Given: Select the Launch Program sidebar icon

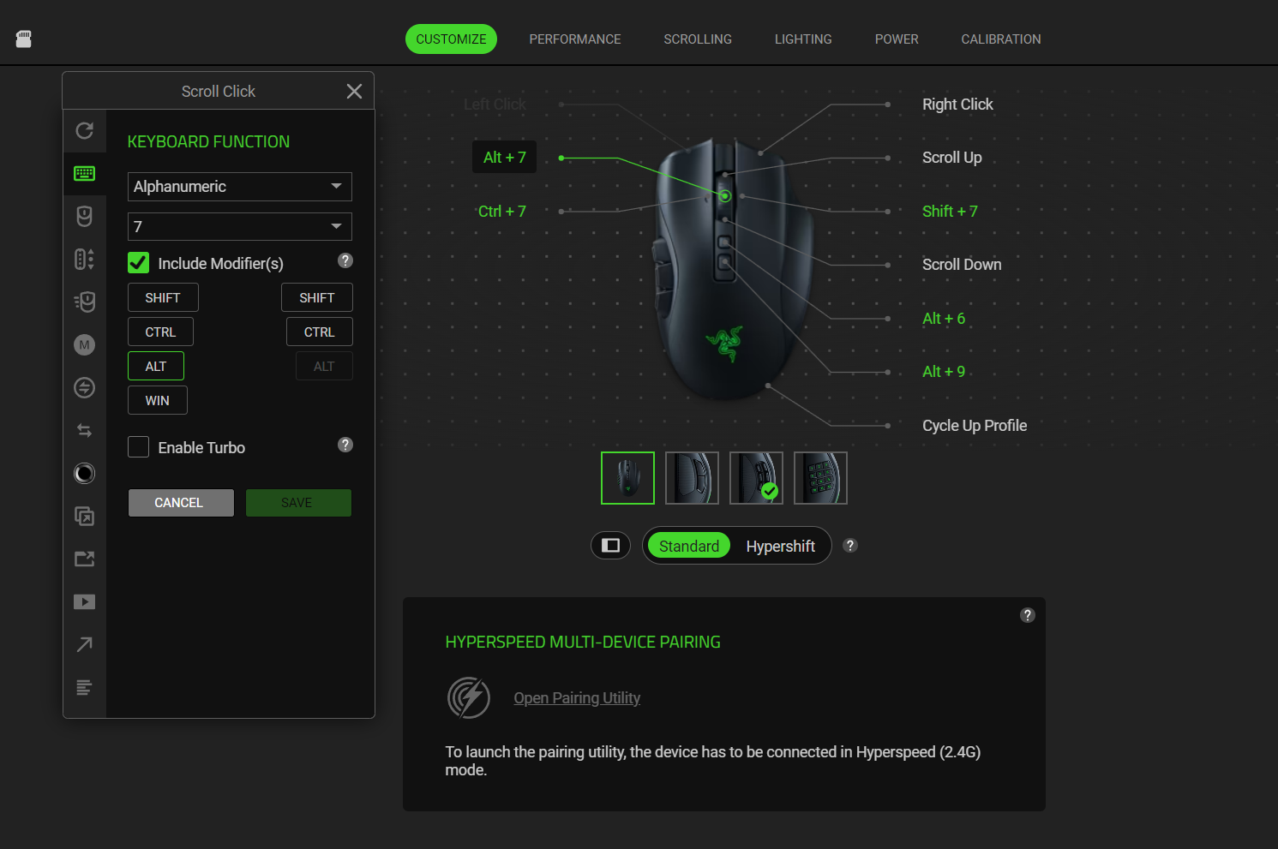Looking at the screenshot, I should click(84, 516).
